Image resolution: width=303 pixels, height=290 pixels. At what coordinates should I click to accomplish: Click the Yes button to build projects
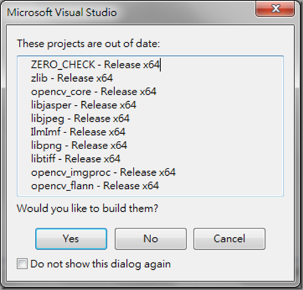[x=71, y=239]
